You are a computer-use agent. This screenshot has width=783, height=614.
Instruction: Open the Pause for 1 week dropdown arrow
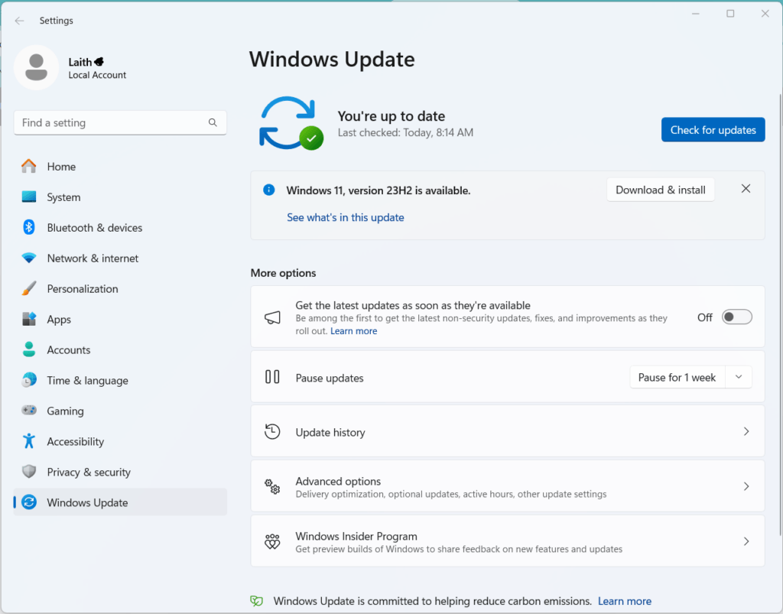(738, 378)
